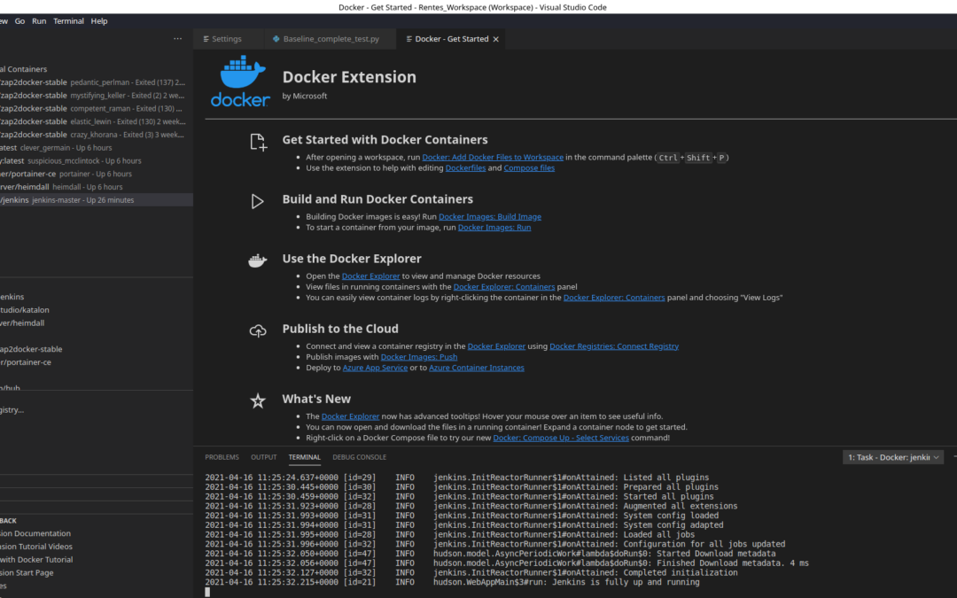Select the pedantic_perlman container row
Image resolution: width=957 pixels, height=598 pixels.
point(97,82)
